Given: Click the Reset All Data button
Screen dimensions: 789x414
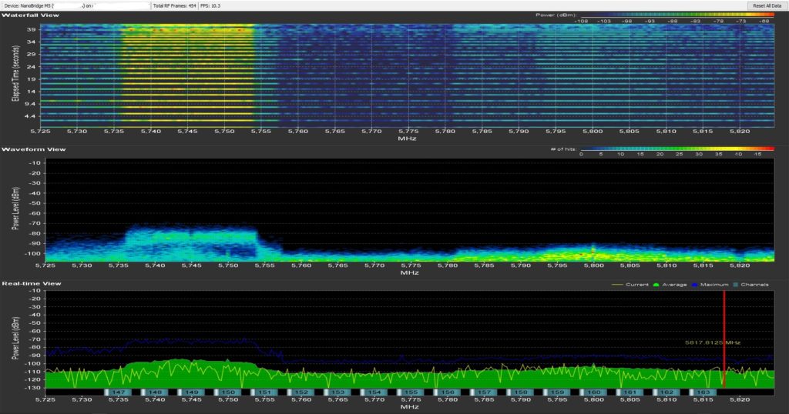Looking at the screenshot, I should click(767, 5).
